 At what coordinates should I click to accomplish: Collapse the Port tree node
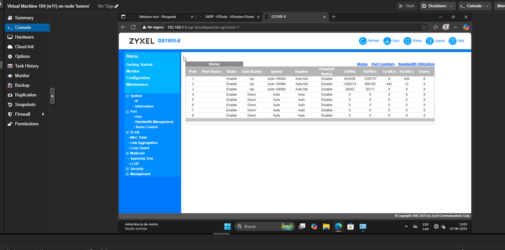point(127,112)
